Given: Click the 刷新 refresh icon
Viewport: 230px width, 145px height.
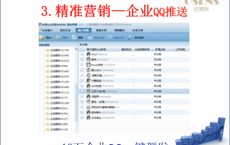Looking at the screenshot, I should (x=74, y=37).
